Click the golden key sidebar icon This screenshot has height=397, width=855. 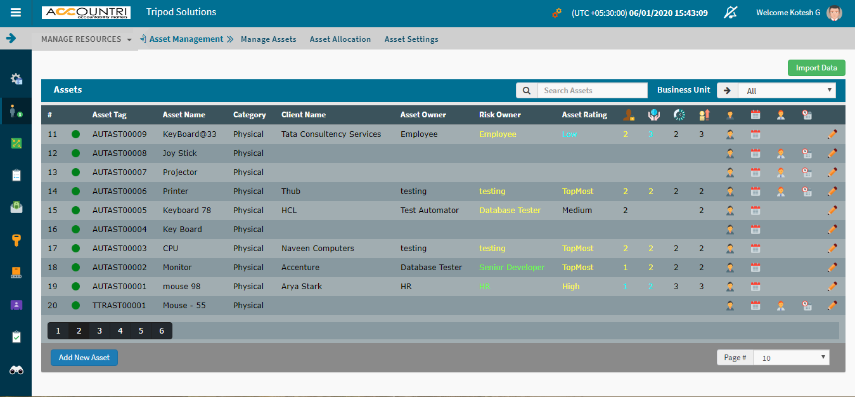point(16,240)
